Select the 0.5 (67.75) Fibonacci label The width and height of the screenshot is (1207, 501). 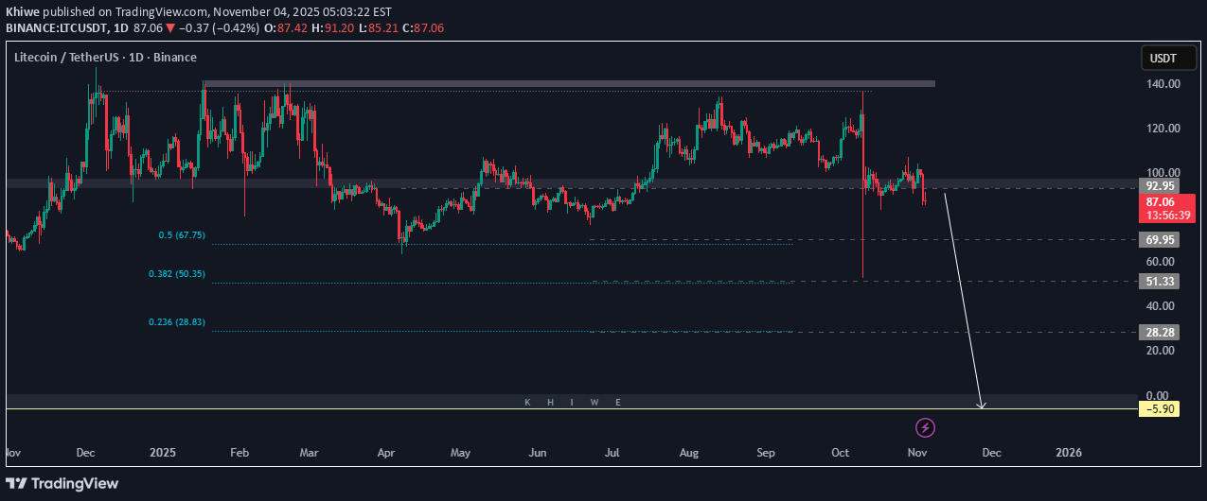click(182, 235)
